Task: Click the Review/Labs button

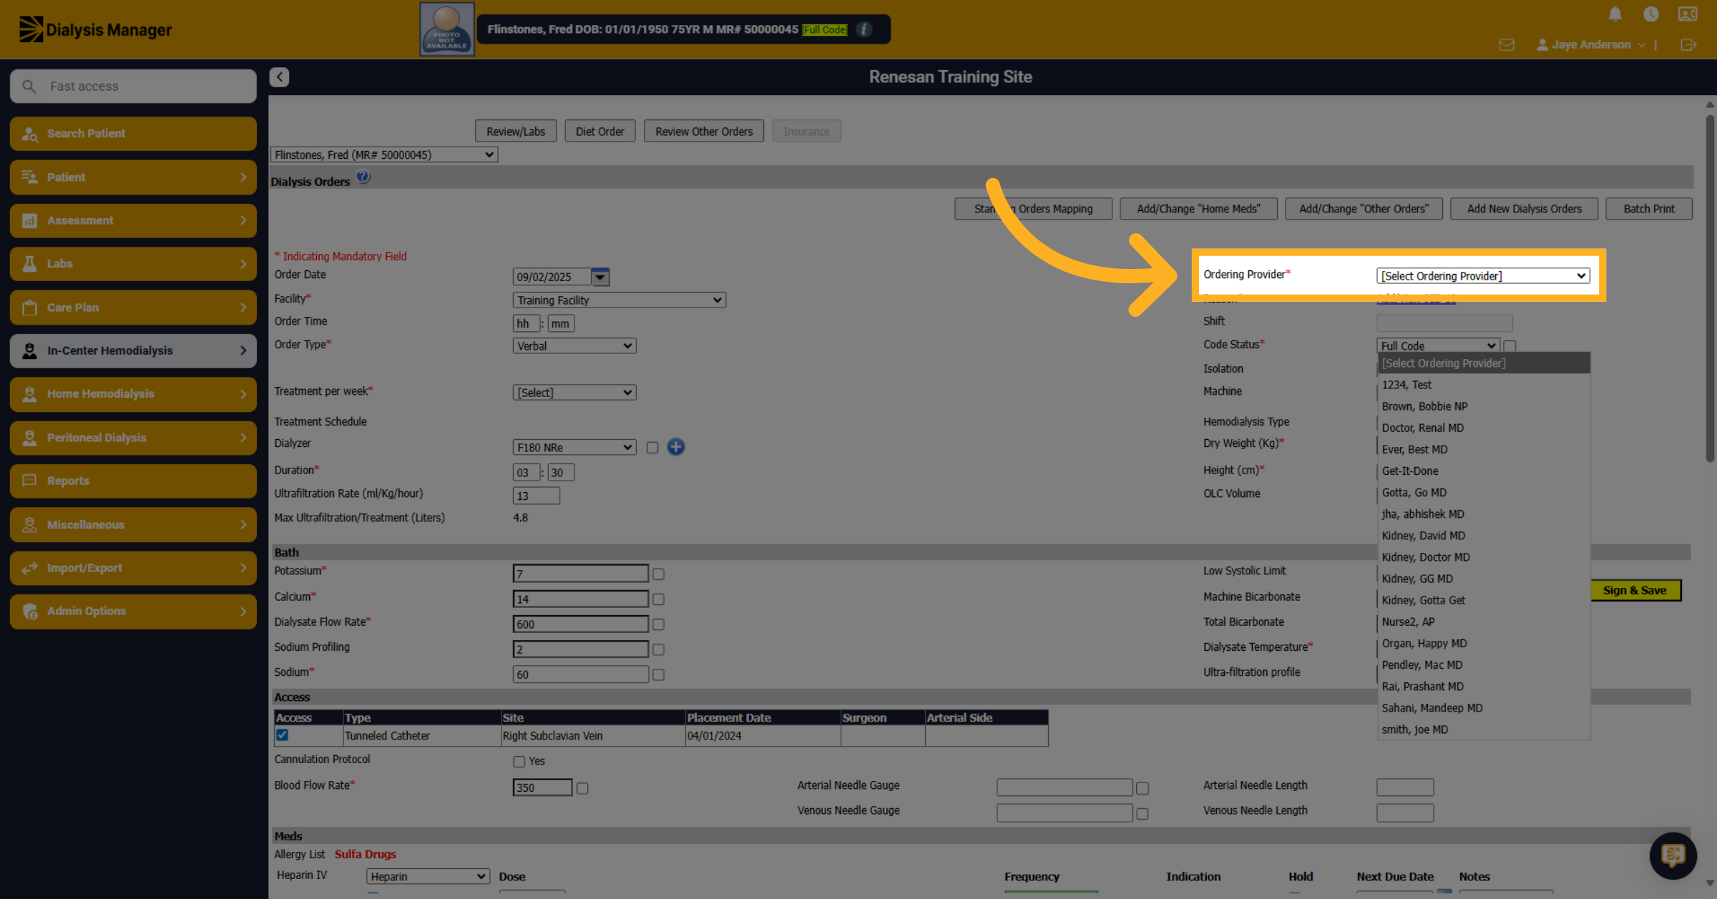Action: pyautogui.click(x=515, y=132)
